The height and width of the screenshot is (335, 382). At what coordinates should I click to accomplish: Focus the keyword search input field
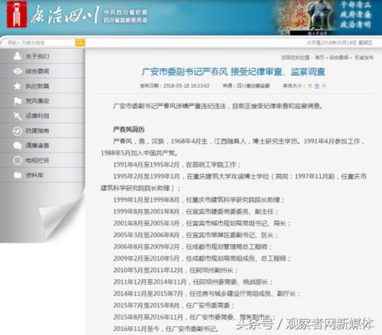[x=39, y=43]
